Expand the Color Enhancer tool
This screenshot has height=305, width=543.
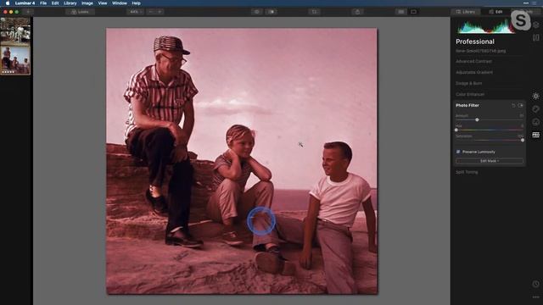click(x=470, y=94)
